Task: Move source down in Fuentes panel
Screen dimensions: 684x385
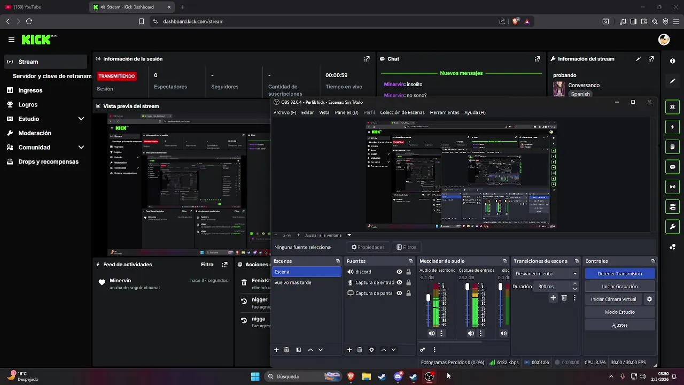Action: (x=394, y=350)
